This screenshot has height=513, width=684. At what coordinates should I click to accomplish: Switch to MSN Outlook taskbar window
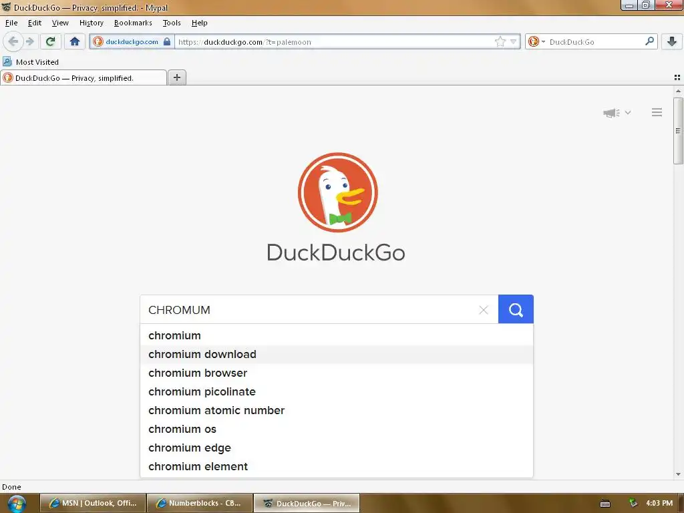93,504
